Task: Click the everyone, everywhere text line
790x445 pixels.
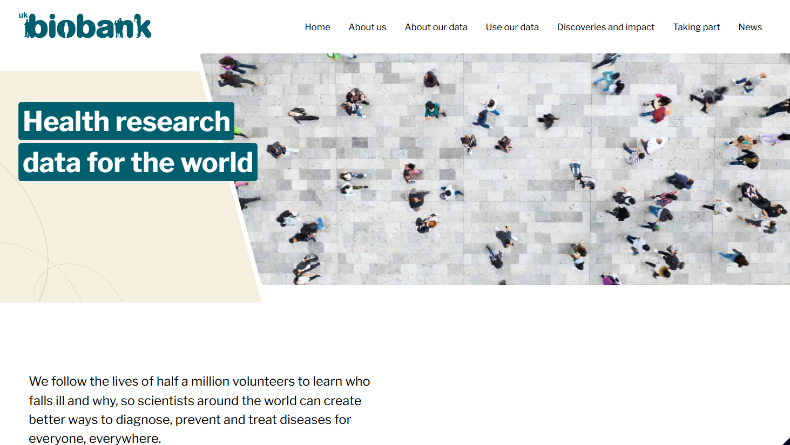Action: (95, 439)
